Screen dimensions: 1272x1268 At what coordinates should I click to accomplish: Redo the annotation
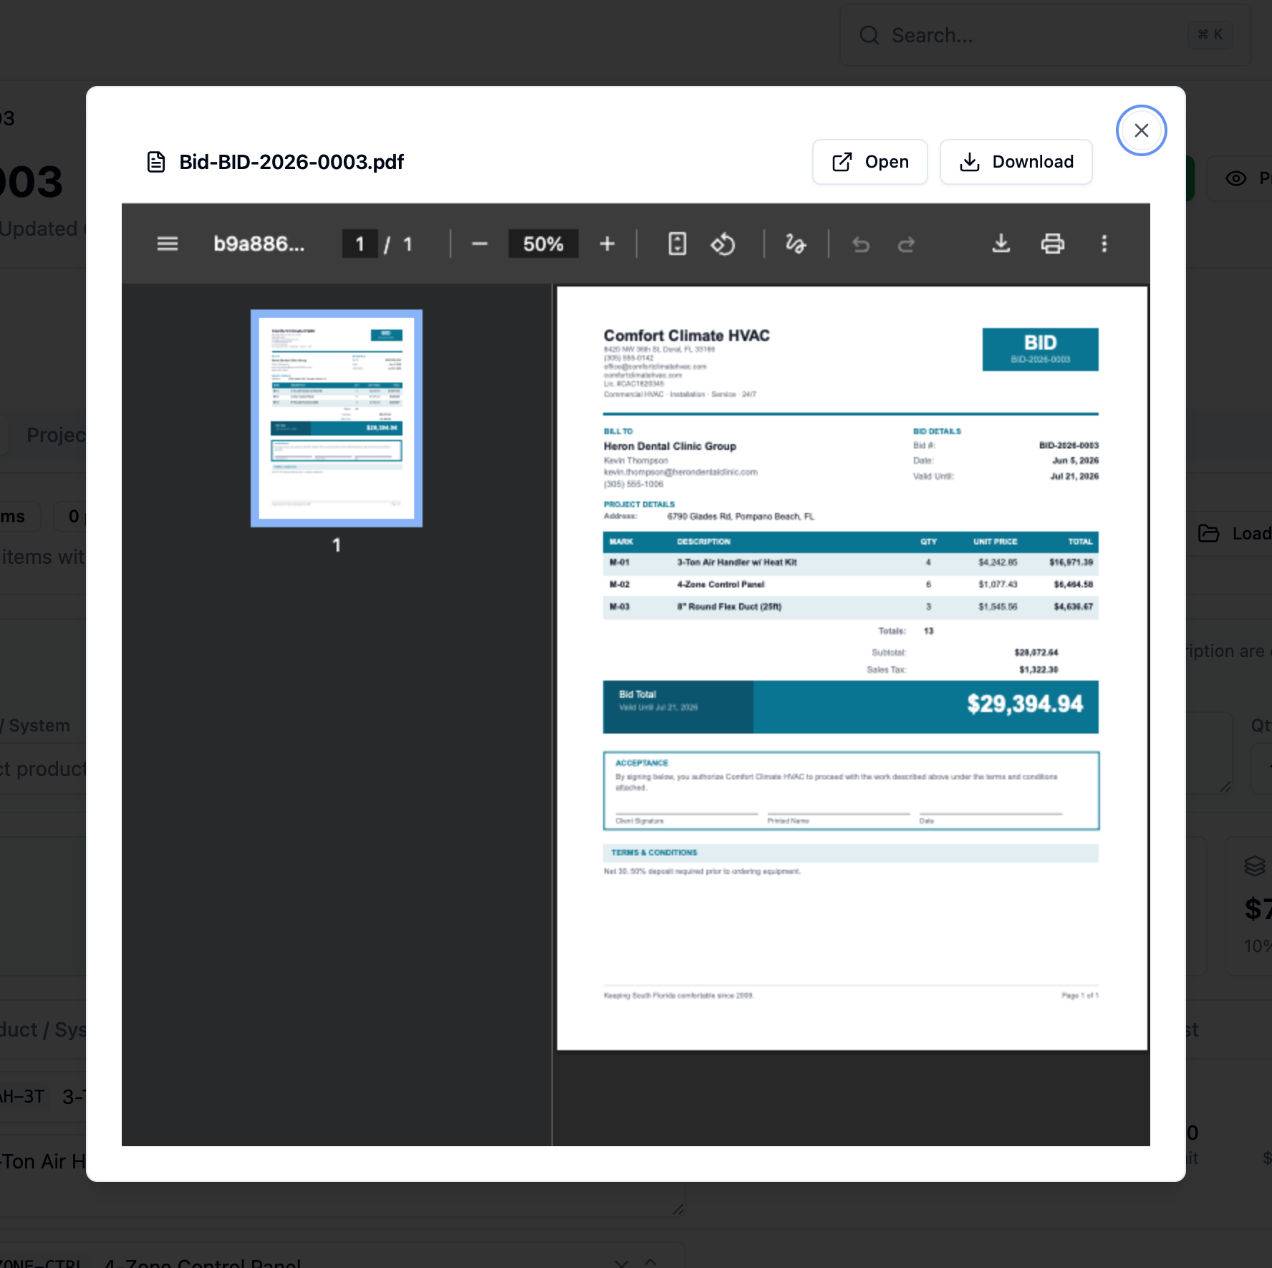tap(907, 244)
